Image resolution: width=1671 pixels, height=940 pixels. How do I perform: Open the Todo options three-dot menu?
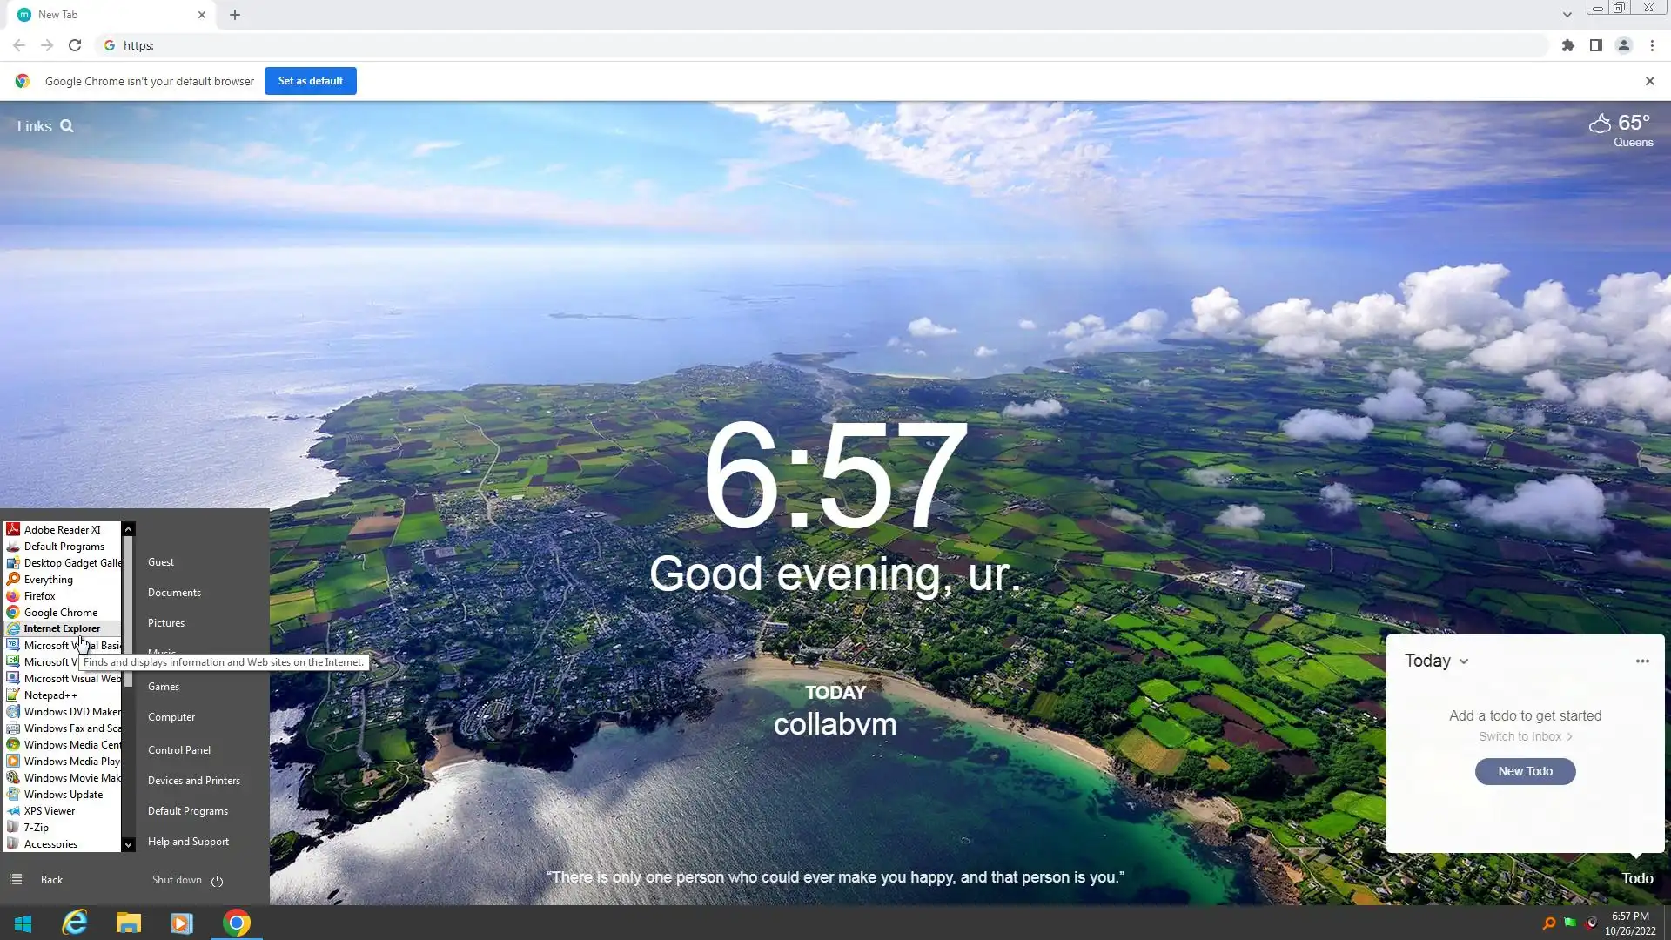1642,661
